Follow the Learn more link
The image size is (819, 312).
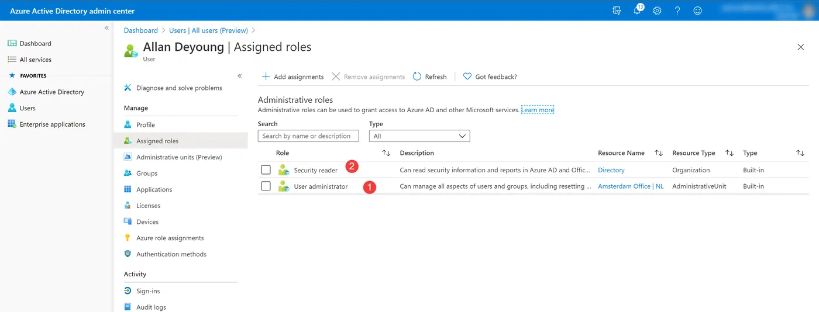538,110
